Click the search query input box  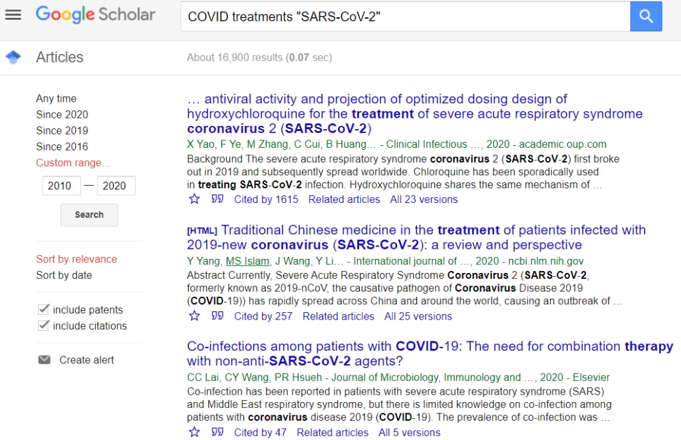click(399, 16)
